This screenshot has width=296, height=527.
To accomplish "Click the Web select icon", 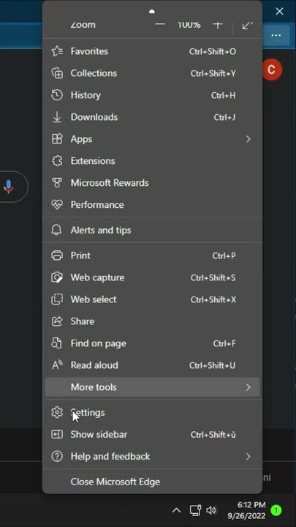I will [x=57, y=299].
